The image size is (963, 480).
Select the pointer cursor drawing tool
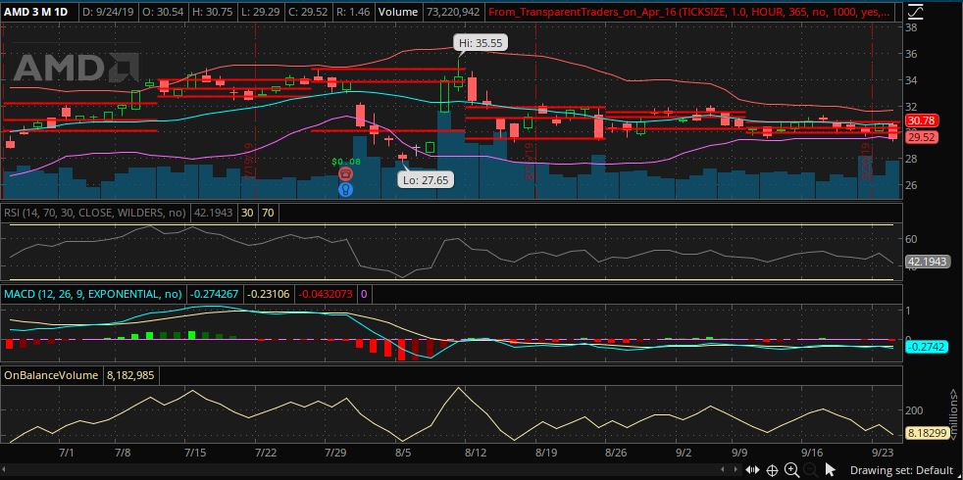coord(831,470)
